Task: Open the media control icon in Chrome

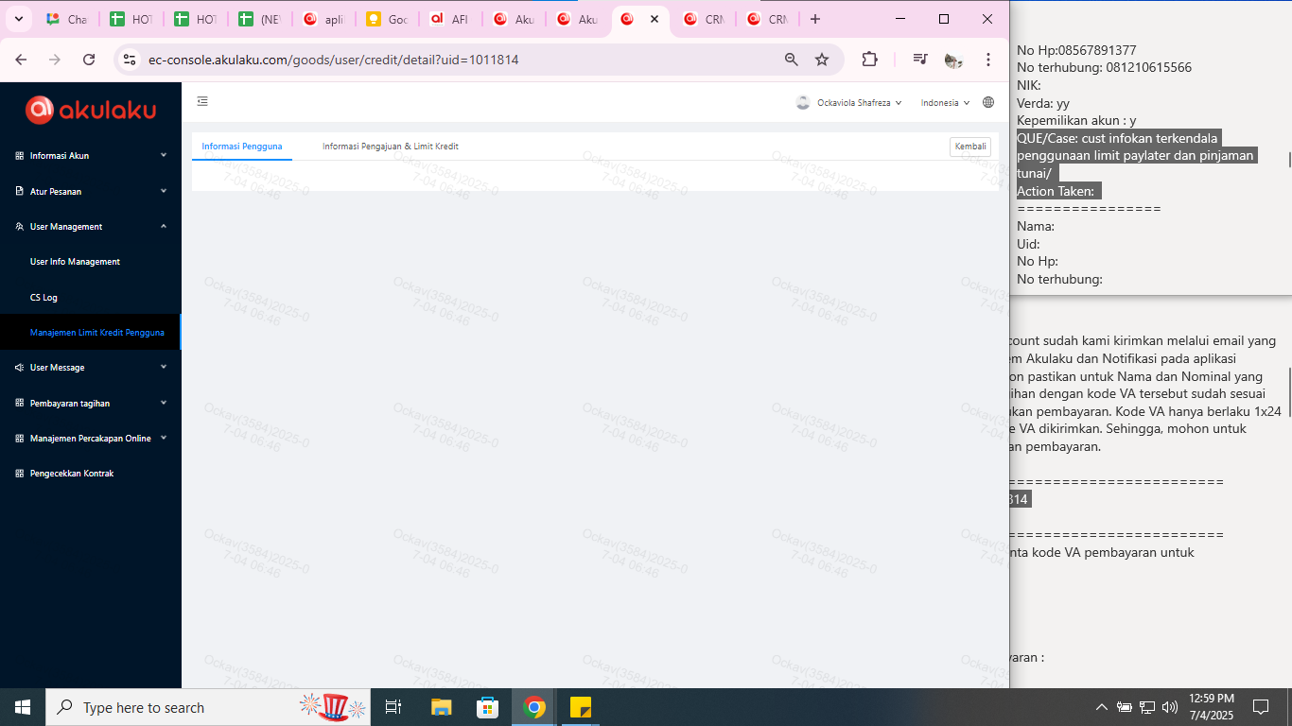Action: click(x=920, y=60)
